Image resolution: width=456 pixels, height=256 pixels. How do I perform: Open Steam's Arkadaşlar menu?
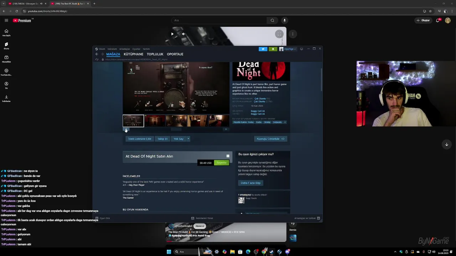tap(125, 49)
